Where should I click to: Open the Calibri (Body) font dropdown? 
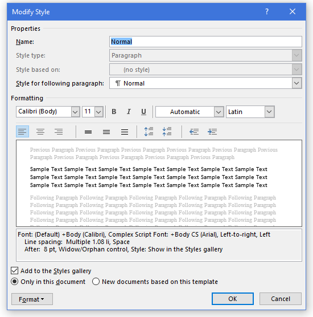pyautogui.click(x=75, y=112)
